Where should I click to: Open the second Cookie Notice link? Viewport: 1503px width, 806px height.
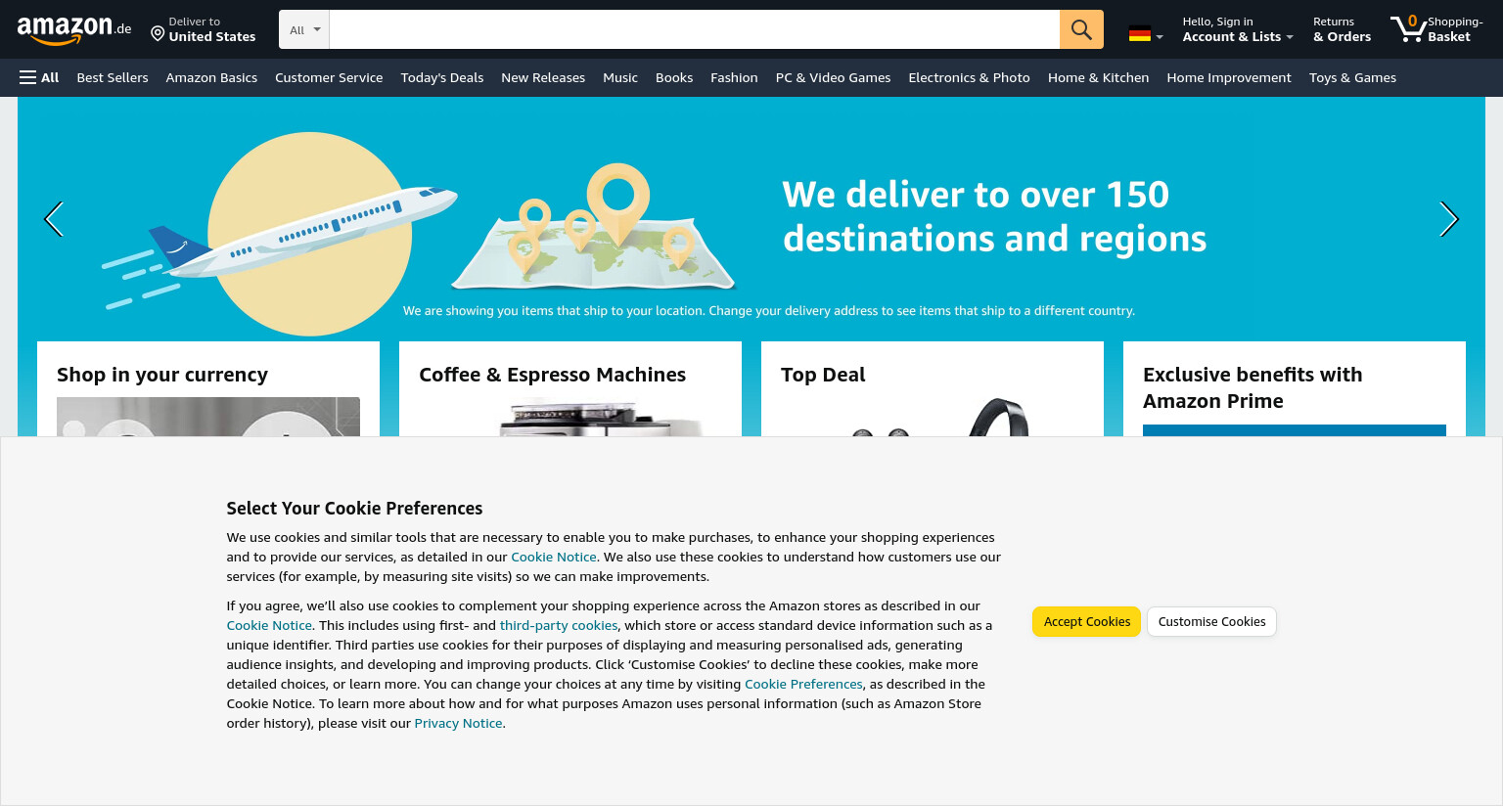coord(269,625)
